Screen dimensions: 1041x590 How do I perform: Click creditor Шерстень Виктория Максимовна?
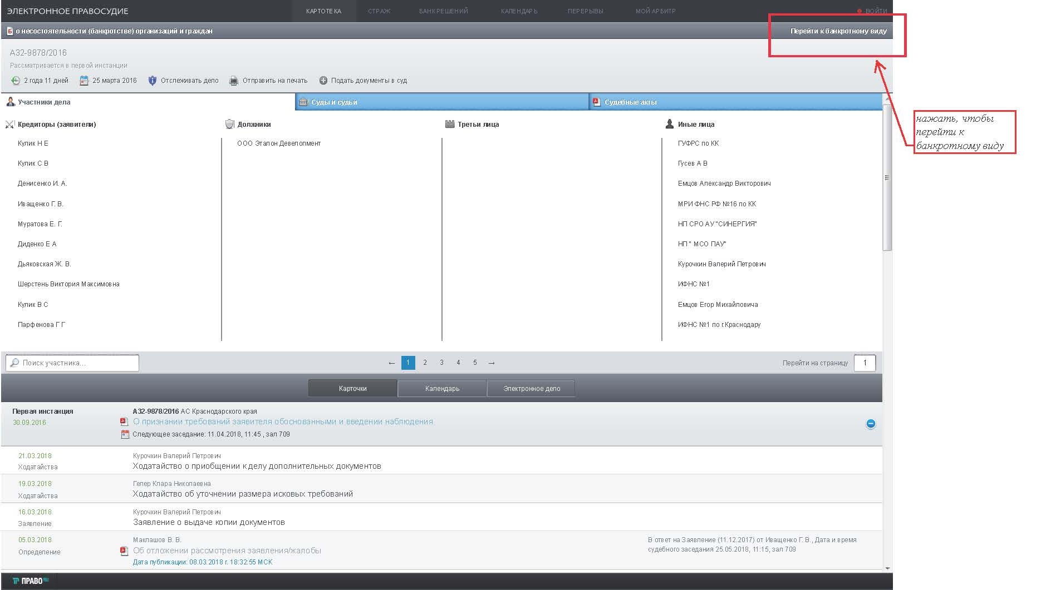(x=68, y=284)
